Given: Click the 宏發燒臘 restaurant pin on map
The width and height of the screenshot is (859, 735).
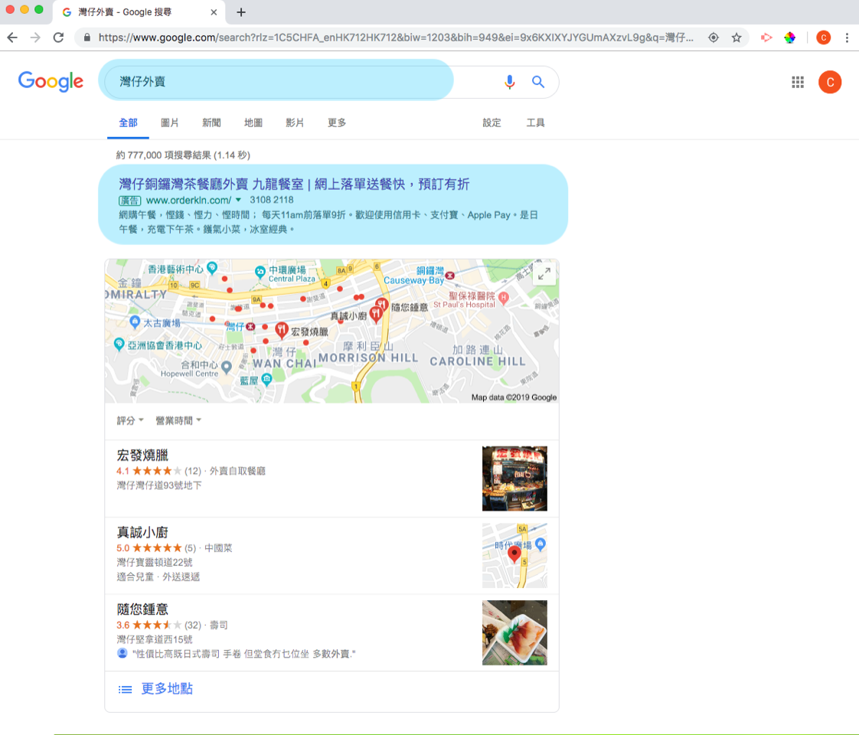Looking at the screenshot, I should [282, 330].
